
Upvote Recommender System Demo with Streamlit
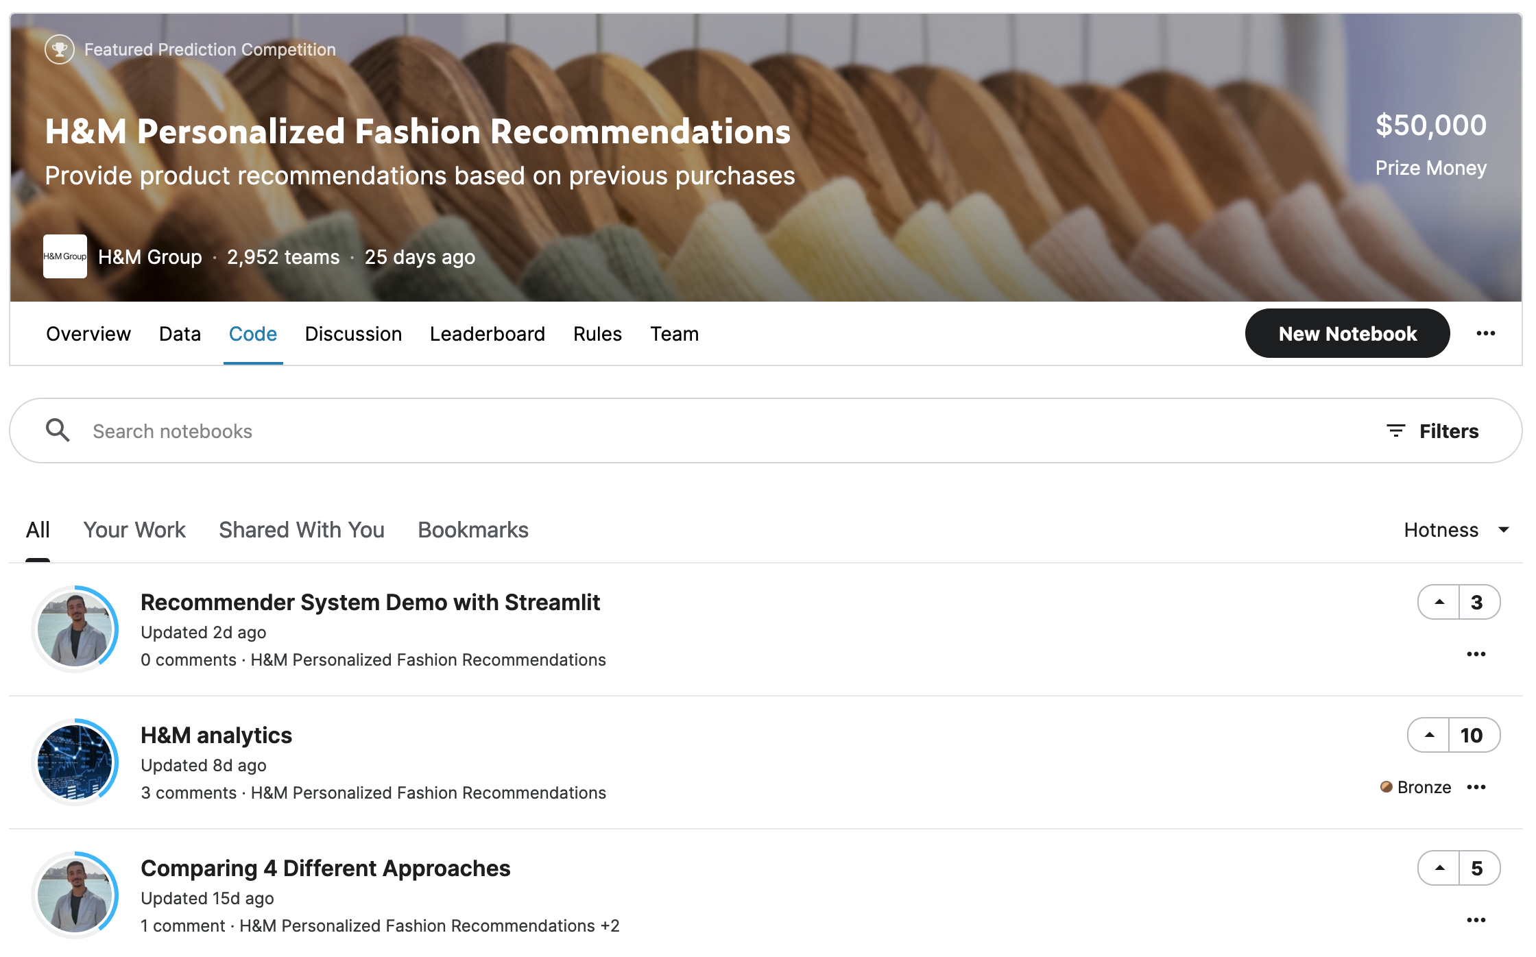tap(1439, 602)
